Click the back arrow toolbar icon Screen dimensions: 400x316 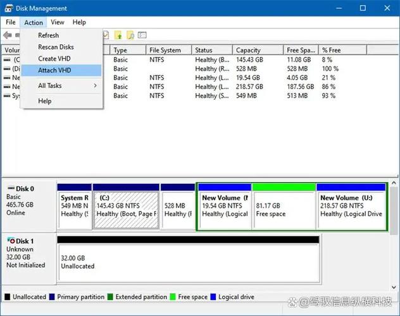(x=8, y=35)
